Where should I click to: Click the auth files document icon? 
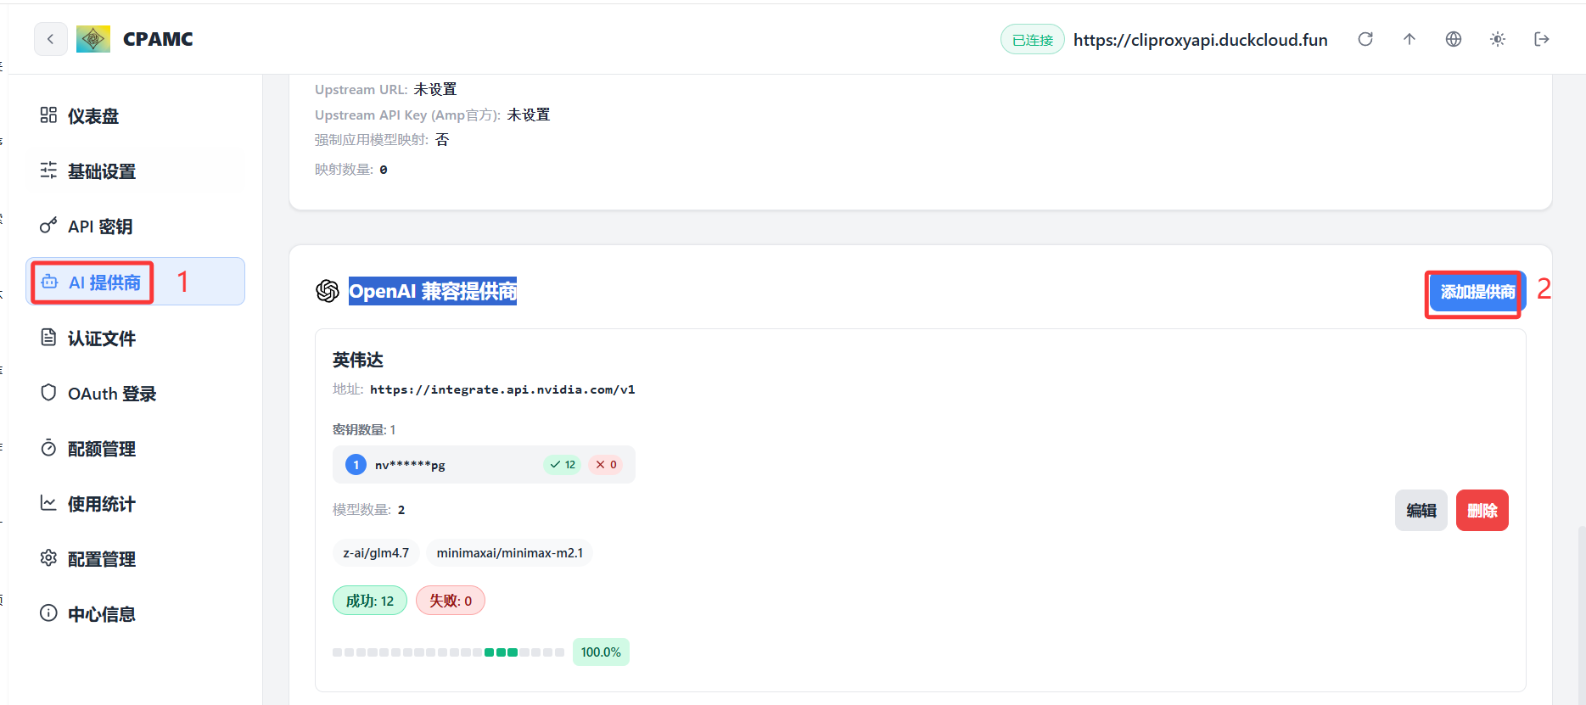pos(48,338)
